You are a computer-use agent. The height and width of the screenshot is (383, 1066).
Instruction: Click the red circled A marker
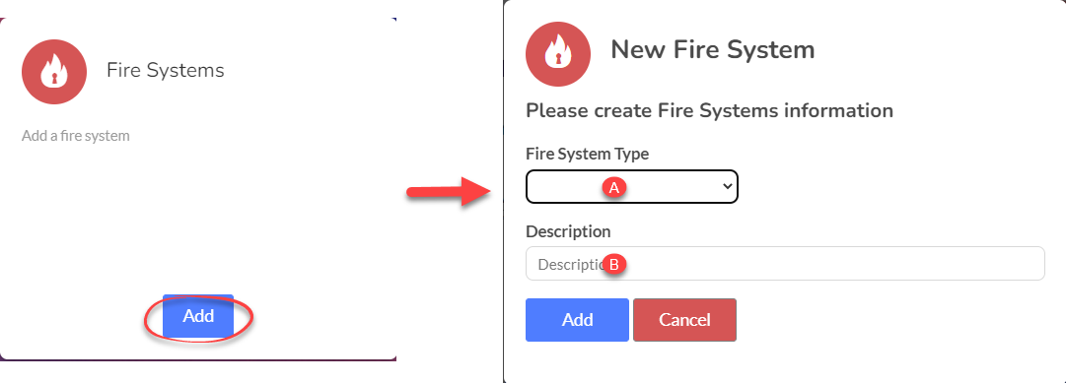point(614,188)
